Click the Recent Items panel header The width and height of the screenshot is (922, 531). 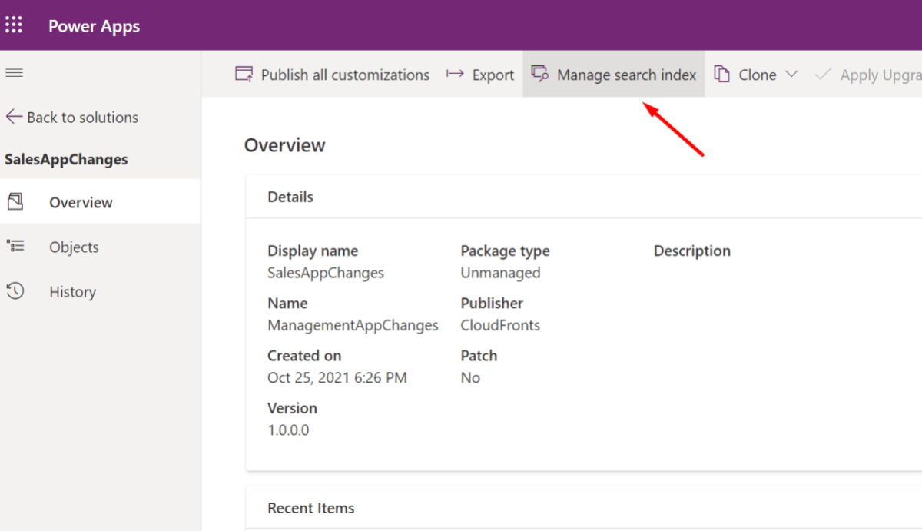click(311, 508)
